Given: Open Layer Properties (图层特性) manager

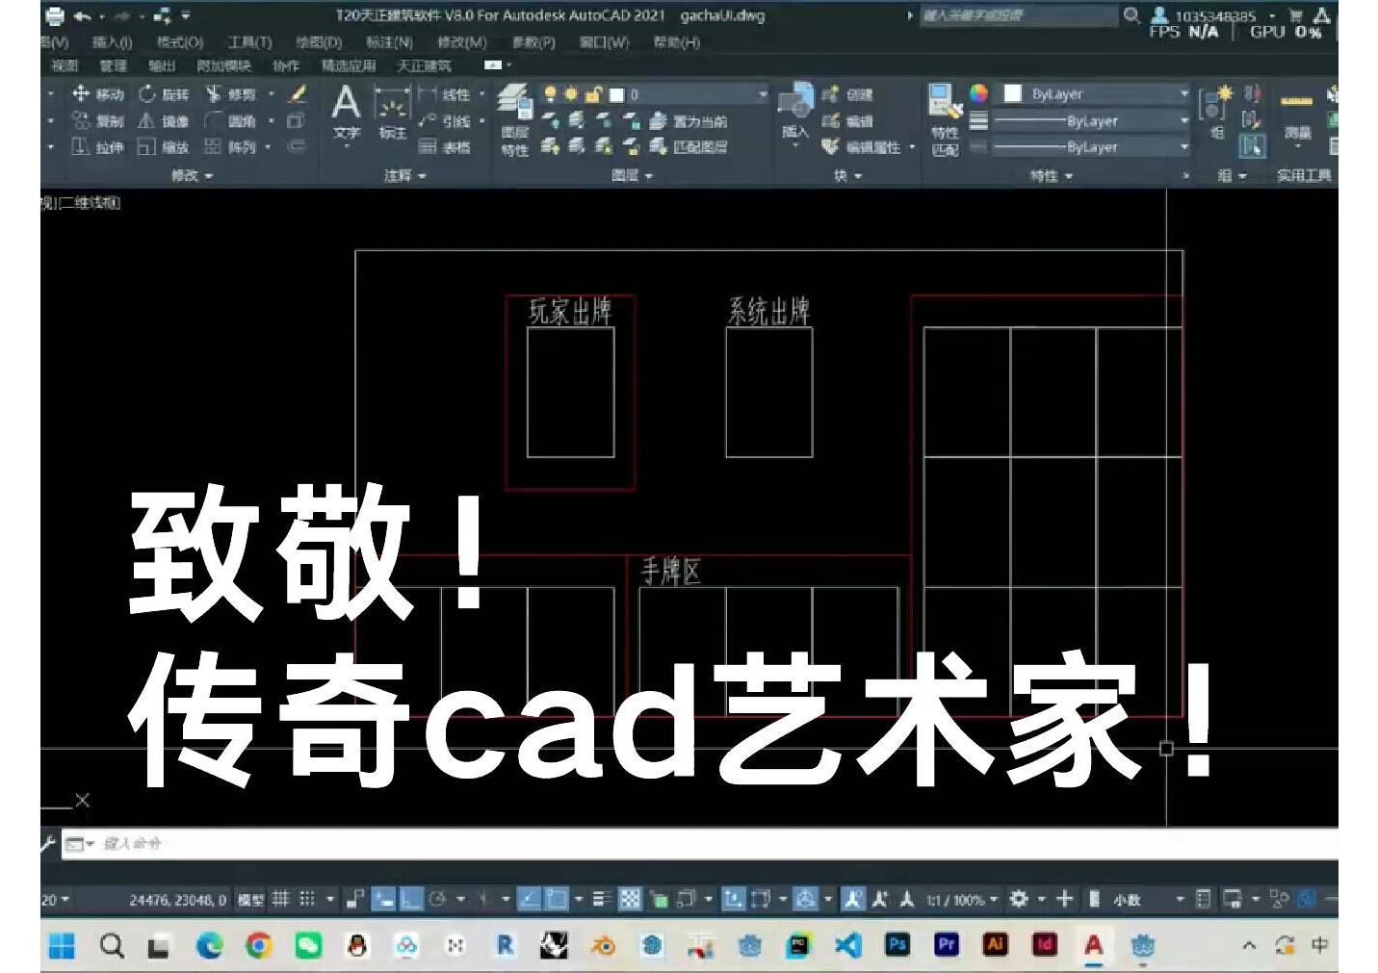Looking at the screenshot, I should click(x=515, y=118).
